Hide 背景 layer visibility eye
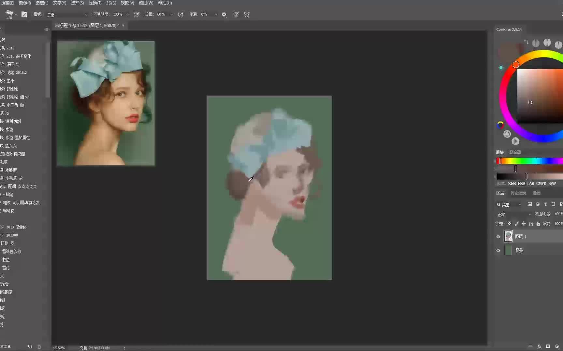Screen dimensions: 563x351 [x=498, y=251]
